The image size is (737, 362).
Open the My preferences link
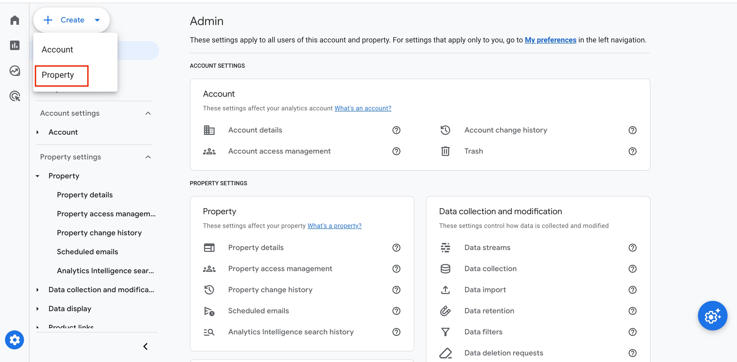[x=550, y=40]
